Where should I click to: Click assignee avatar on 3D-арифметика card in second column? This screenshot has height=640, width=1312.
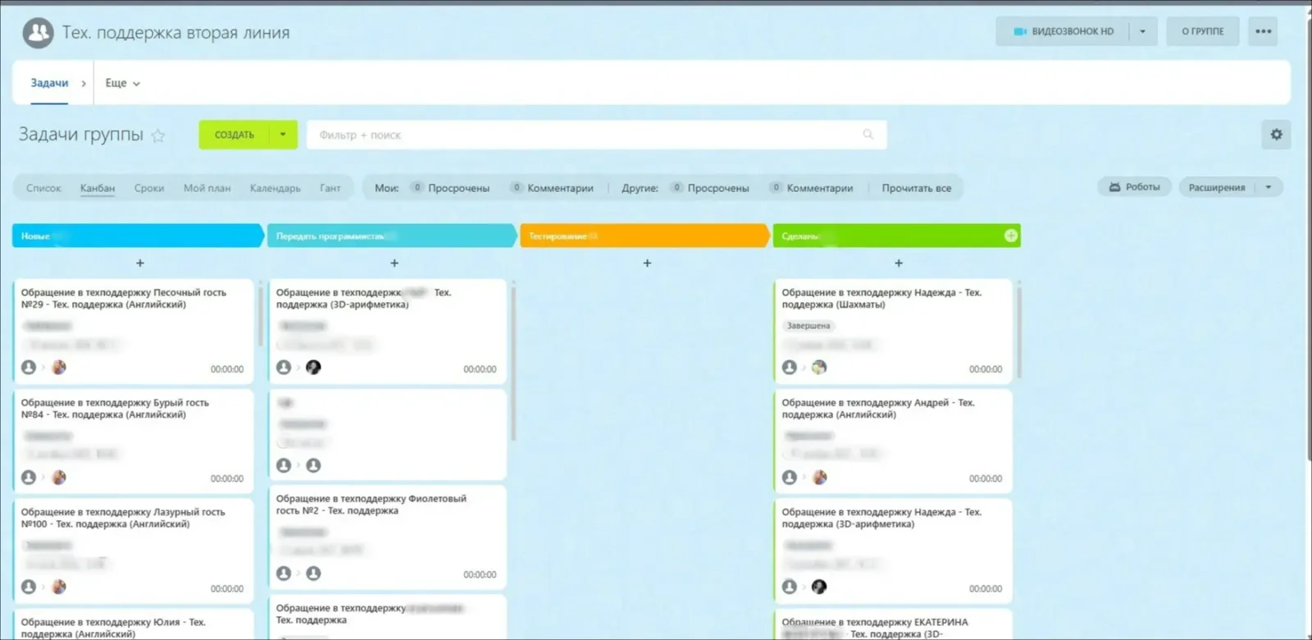click(313, 368)
